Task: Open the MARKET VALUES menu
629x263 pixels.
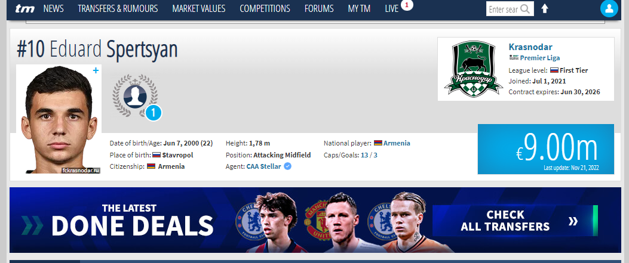Action: (x=199, y=8)
